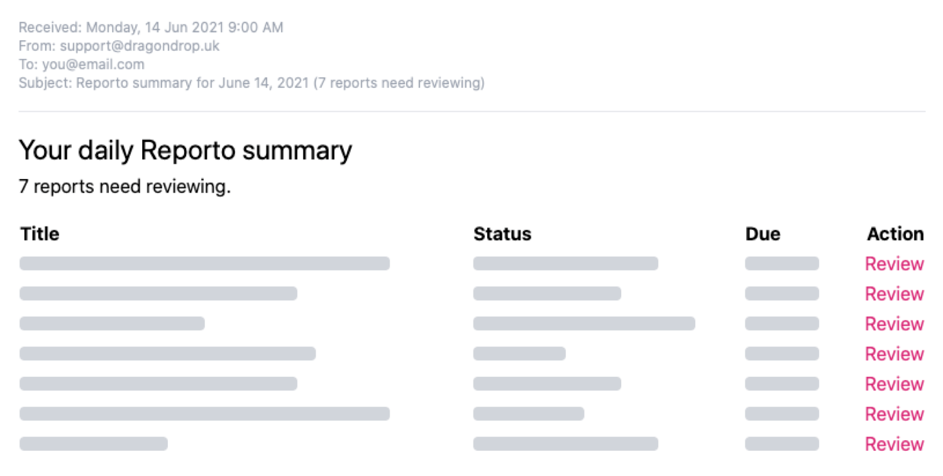Screen dimensions: 943x476
Task: Click the "Your daily Reporto summary" heading
Action: click(x=185, y=151)
